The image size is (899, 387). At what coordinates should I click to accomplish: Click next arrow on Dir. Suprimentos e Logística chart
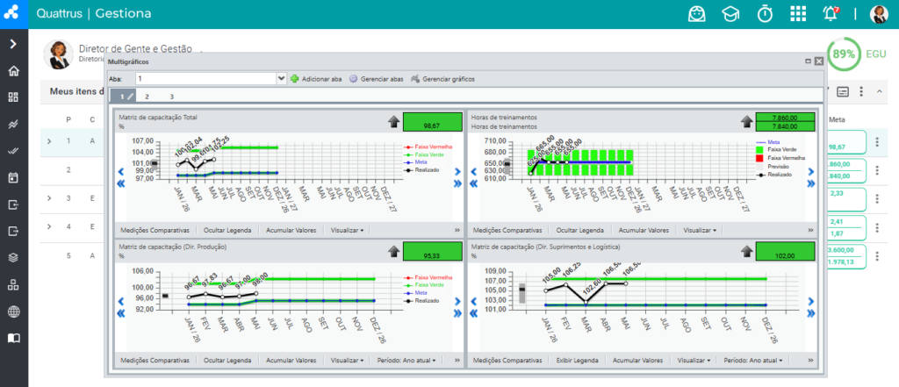[x=810, y=301]
